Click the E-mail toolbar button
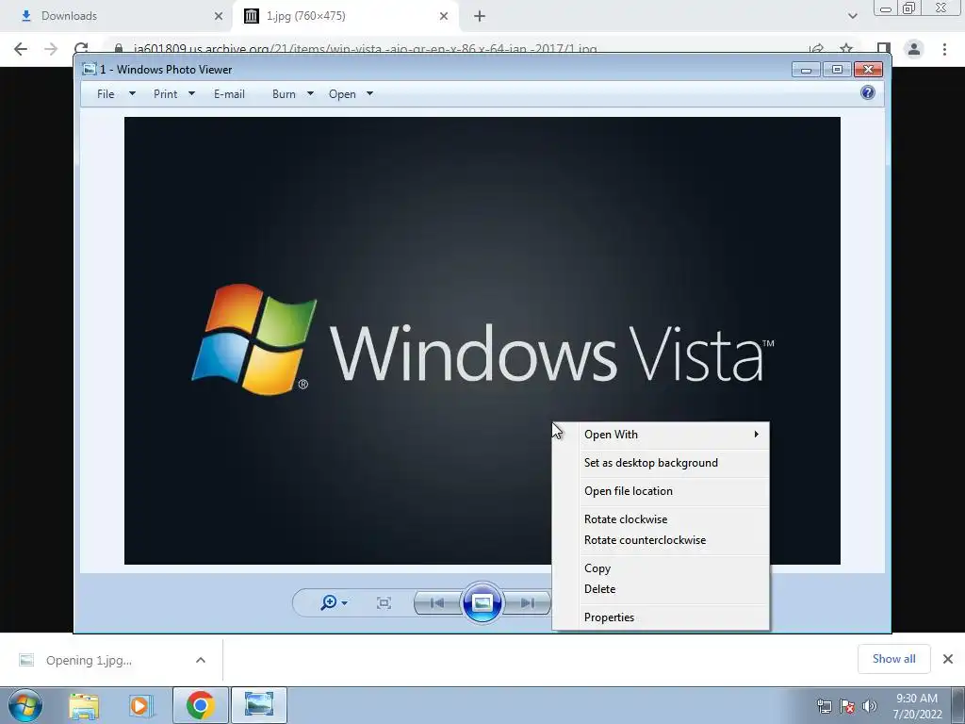 point(229,94)
